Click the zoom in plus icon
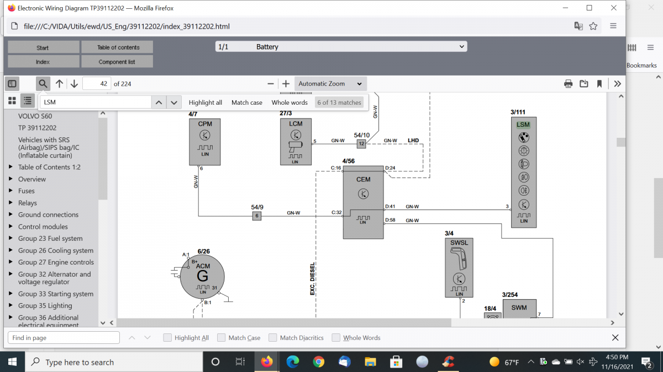Image resolution: width=663 pixels, height=372 pixels. [286, 84]
